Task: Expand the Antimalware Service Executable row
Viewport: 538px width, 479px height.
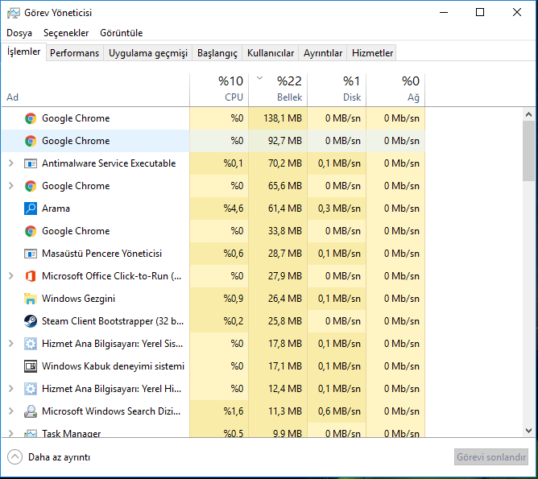Action: [x=10, y=163]
